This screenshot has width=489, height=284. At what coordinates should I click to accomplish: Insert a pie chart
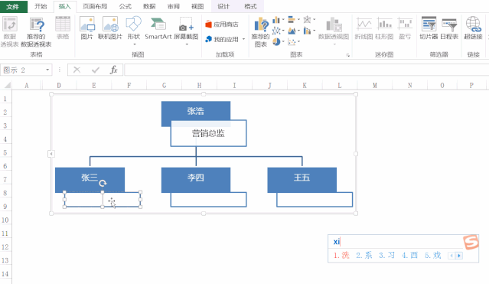pyautogui.click(x=276, y=41)
